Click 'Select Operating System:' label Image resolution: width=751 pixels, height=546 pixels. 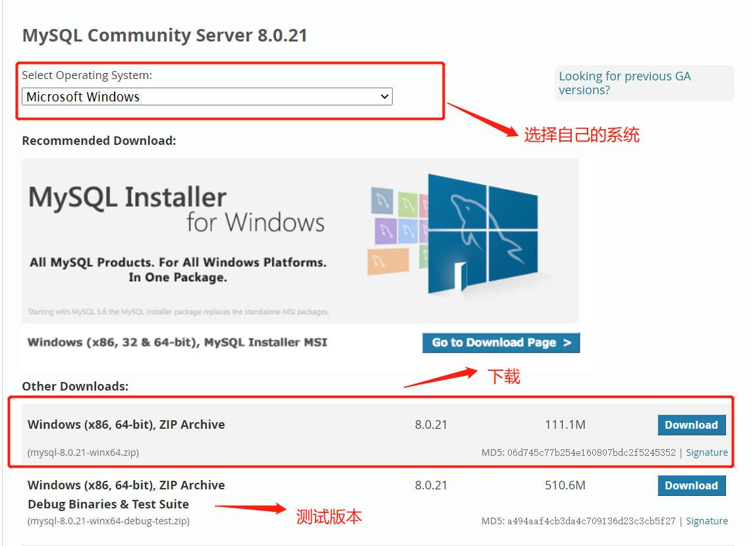pyautogui.click(x=87, y=76)
